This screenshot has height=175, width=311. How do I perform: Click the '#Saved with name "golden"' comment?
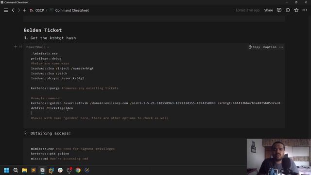pos(99,118)
